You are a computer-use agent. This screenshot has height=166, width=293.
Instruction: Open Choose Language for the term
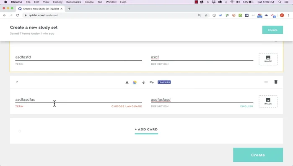127,106
